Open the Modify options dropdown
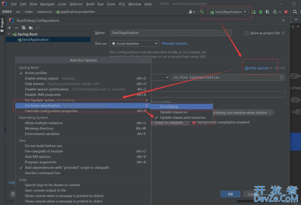 (x=258, y=68)
